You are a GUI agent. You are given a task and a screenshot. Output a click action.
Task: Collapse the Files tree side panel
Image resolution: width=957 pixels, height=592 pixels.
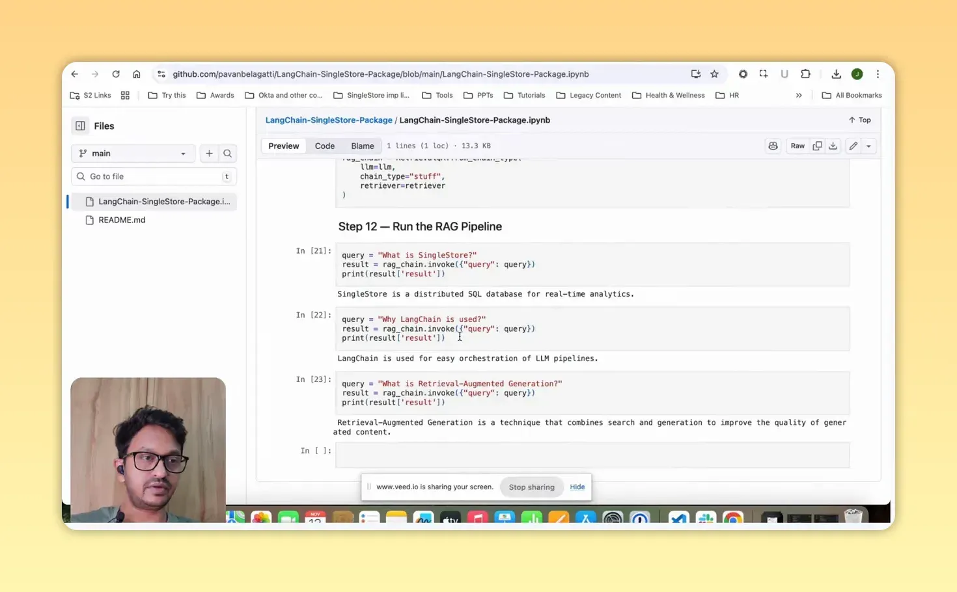pos(80,126)
